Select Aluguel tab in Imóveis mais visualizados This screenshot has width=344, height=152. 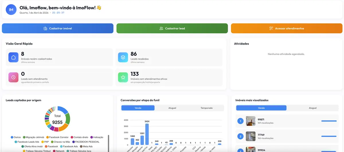(x=312, y=108)
